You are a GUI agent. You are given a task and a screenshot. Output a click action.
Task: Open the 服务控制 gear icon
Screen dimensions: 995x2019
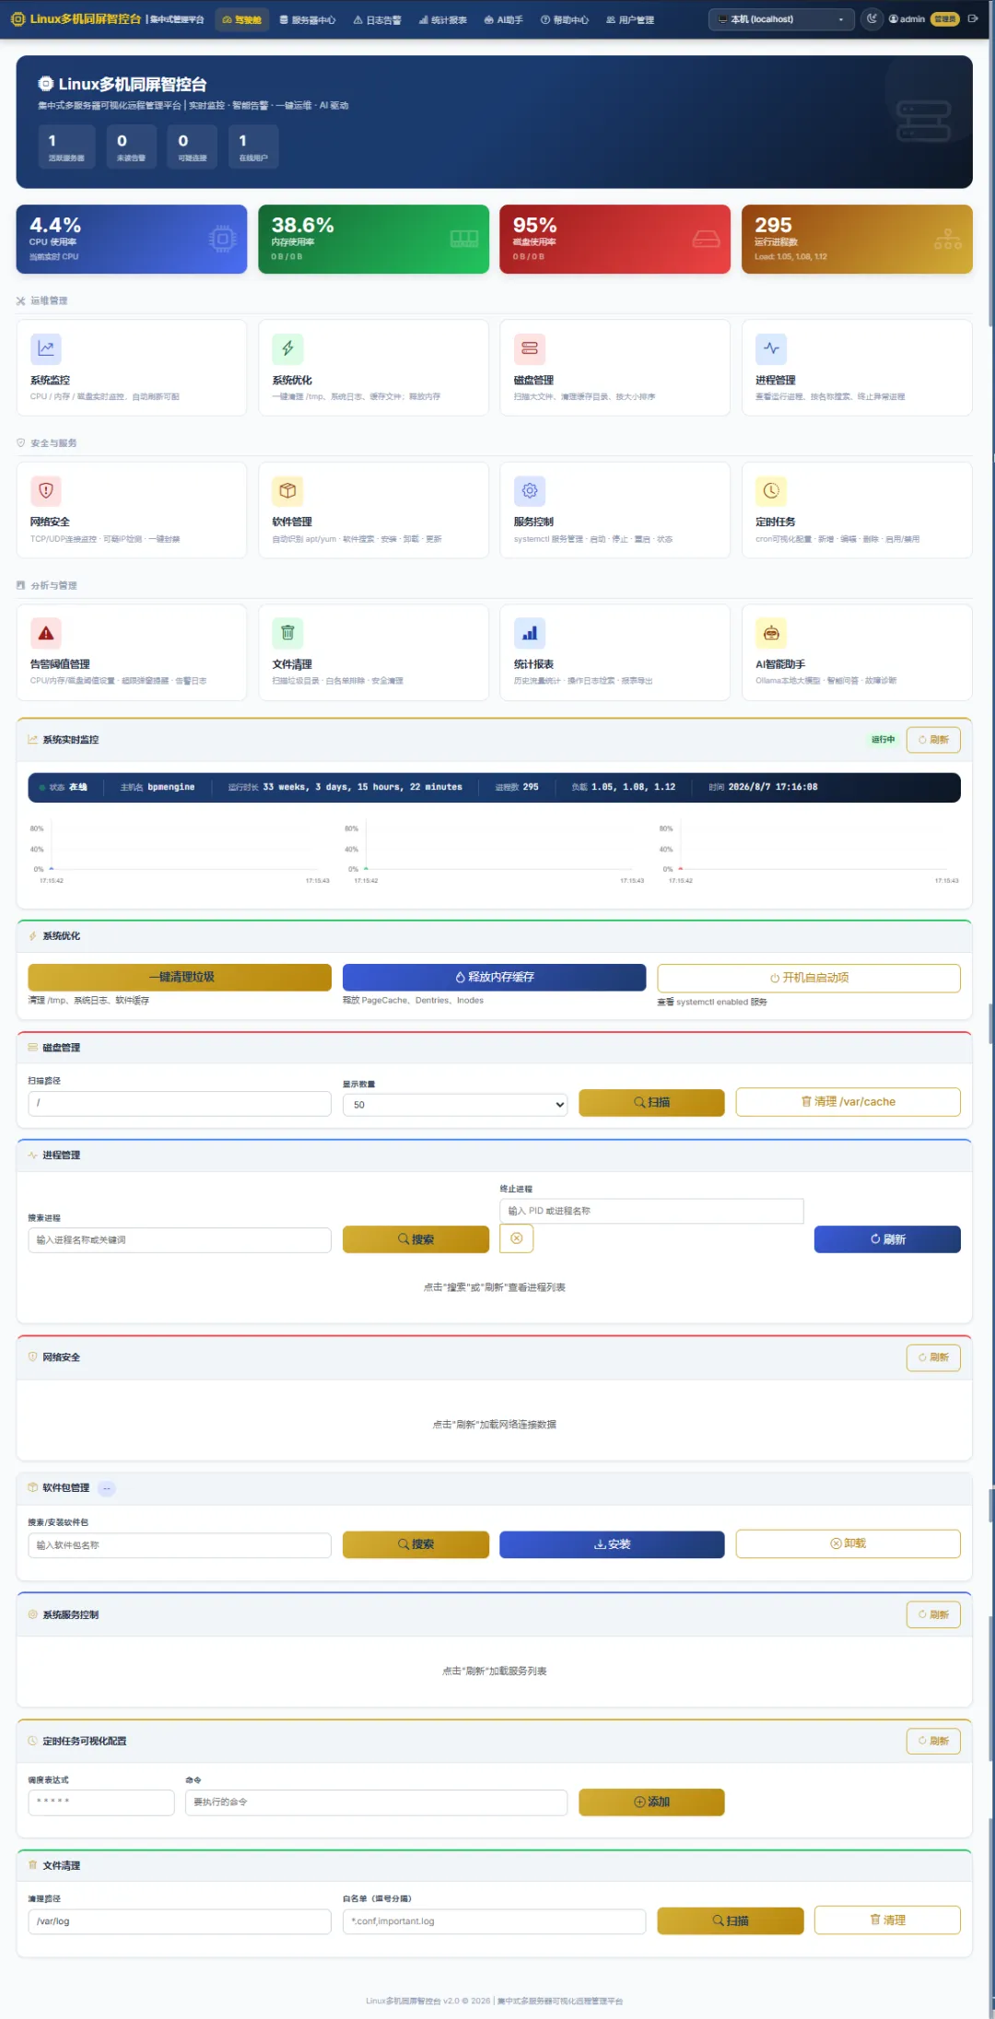coord(530,490)
